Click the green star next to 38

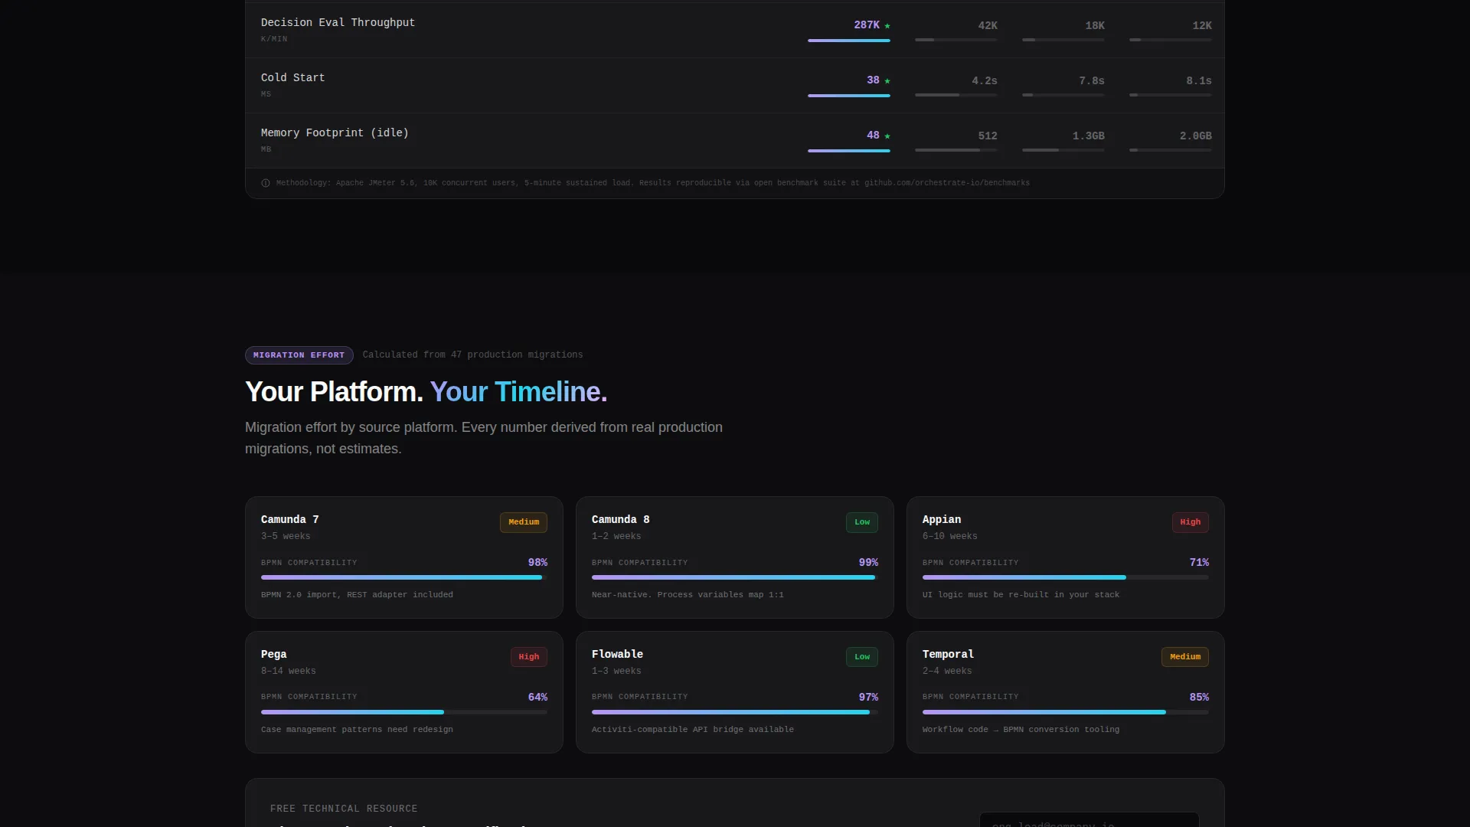pyautogui.click(x=887, y=81)
